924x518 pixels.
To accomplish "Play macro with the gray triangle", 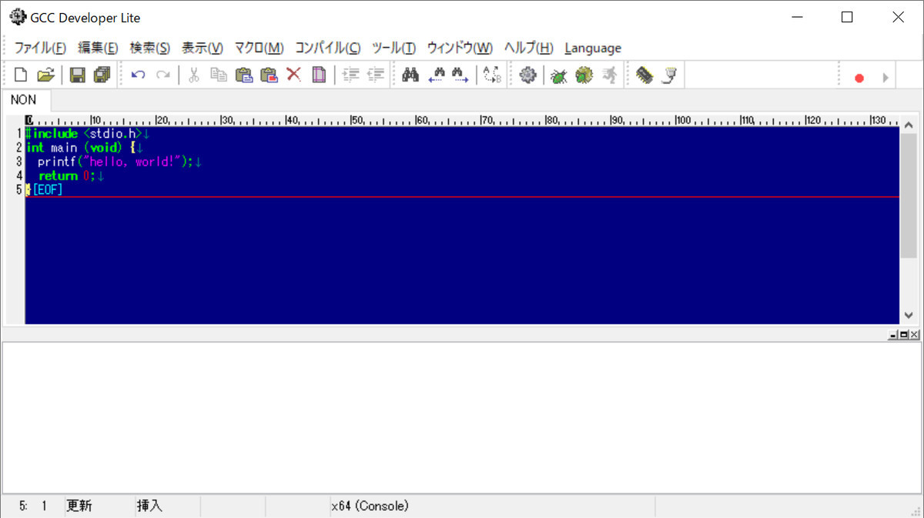I will coord(885,78).
